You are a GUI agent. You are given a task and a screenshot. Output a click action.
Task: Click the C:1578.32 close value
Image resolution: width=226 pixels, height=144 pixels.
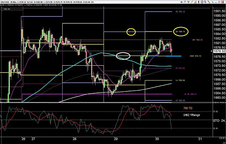click(x=22, y=2)
